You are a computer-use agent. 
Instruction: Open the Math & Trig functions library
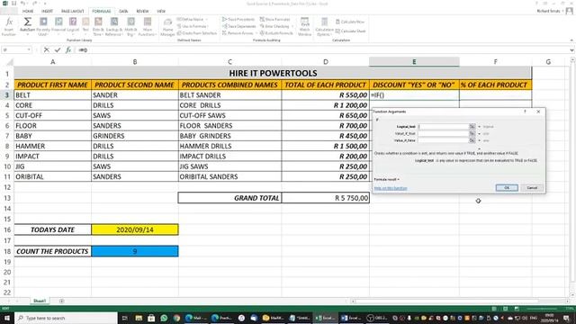[x=130, y=26]
